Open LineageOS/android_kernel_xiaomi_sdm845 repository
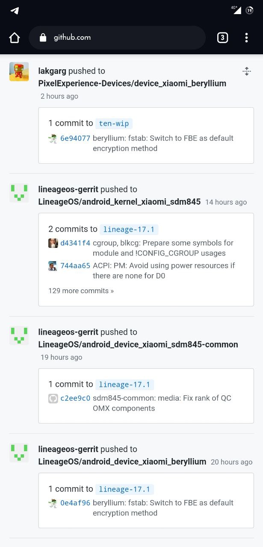 pos(119,202)
